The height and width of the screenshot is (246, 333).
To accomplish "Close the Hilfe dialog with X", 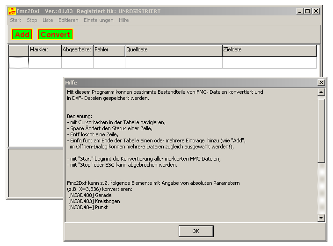I will coord(321,82).
